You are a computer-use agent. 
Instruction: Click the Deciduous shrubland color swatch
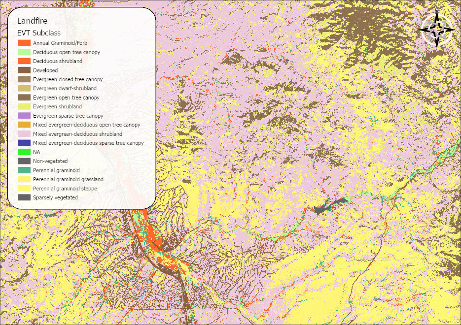[24, 61]
